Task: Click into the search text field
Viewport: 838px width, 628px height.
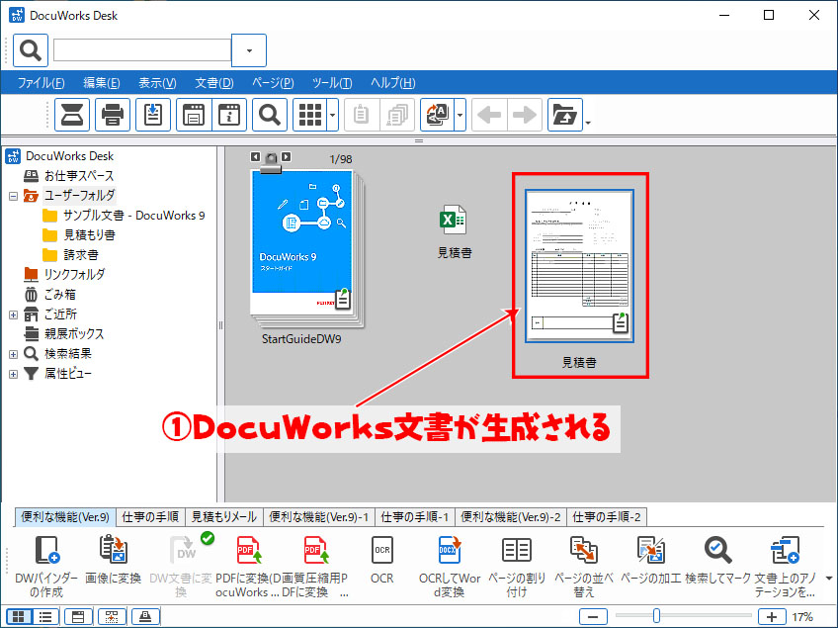Action: 142,50
